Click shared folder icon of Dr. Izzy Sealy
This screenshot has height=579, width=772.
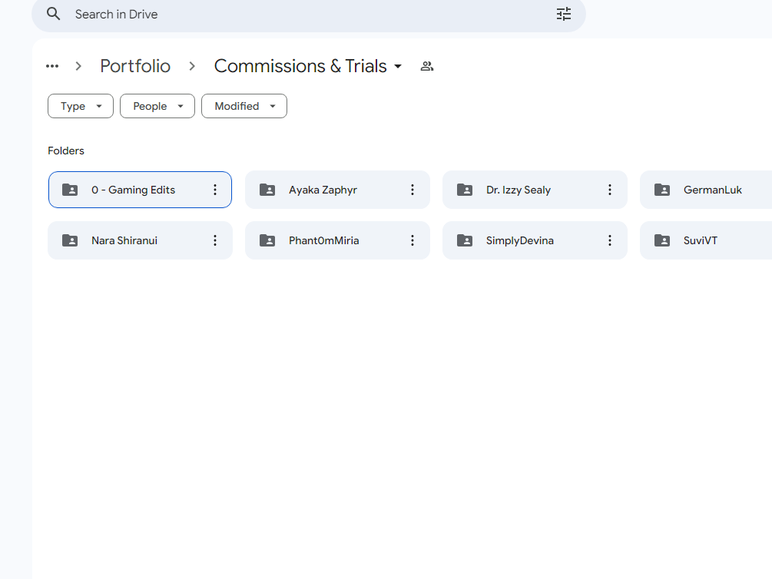pos(465,190)
